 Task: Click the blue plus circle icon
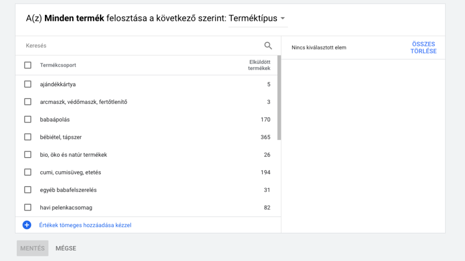pos(27,225)
